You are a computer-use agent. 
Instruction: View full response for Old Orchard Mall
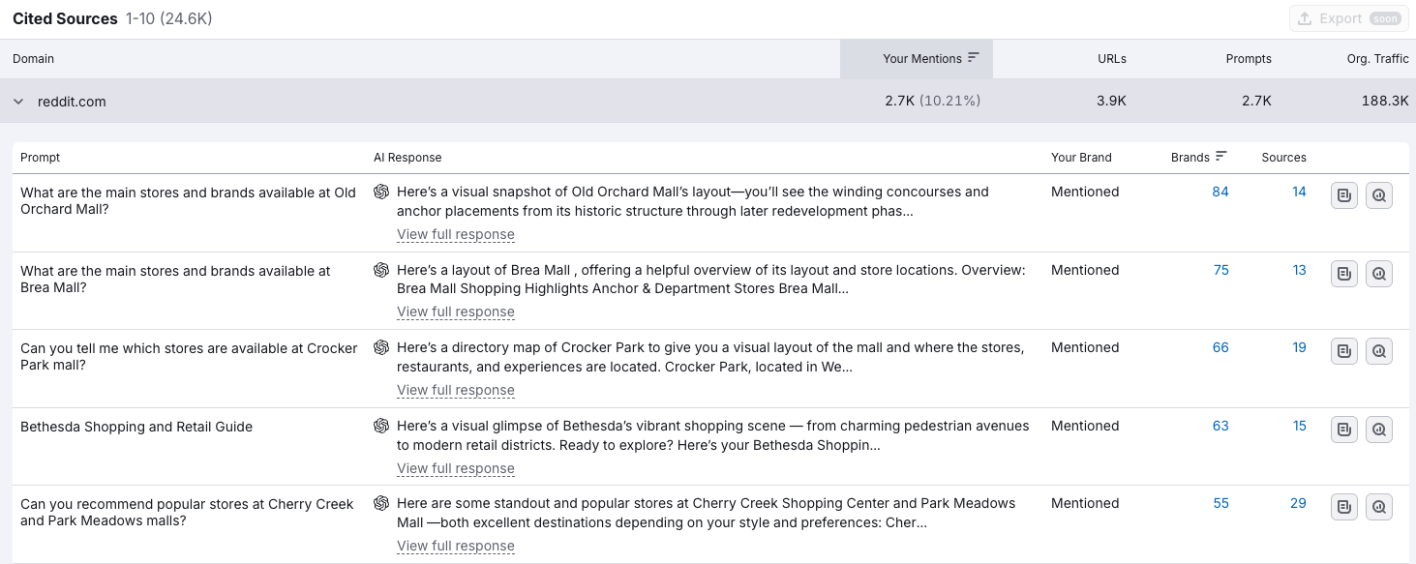456,234
